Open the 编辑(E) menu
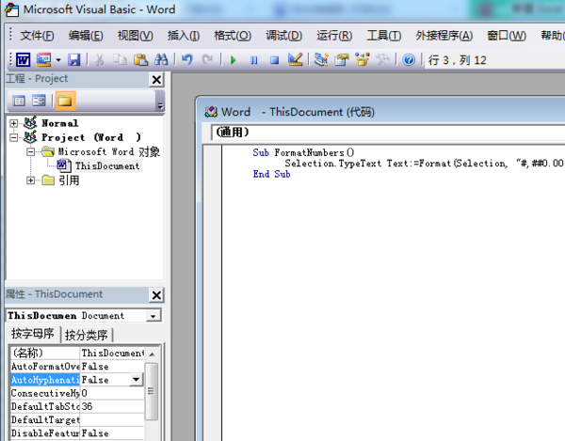Image resolution: width=565 pixels, height=441 pixels. point(86,35)
